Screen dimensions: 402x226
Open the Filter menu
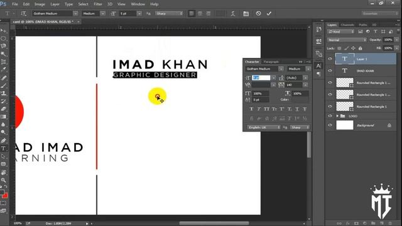[x=98, y=4]
